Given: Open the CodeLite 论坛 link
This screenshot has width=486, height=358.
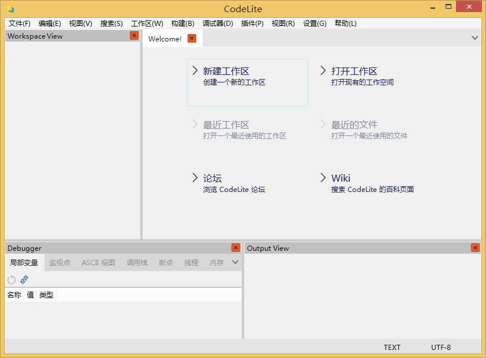Looking at the screenshot, I should click(x=212, y=178).
